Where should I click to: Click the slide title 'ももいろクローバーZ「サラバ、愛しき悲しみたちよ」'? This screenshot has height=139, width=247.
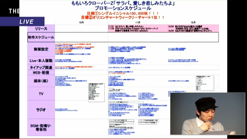pyautogui.click(x=123, y=3)
